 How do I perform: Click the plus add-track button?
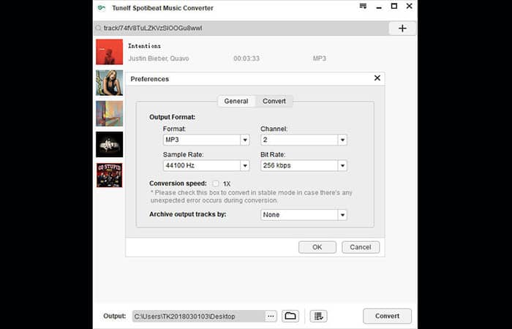pyautogui.click(x=402, y=29)
